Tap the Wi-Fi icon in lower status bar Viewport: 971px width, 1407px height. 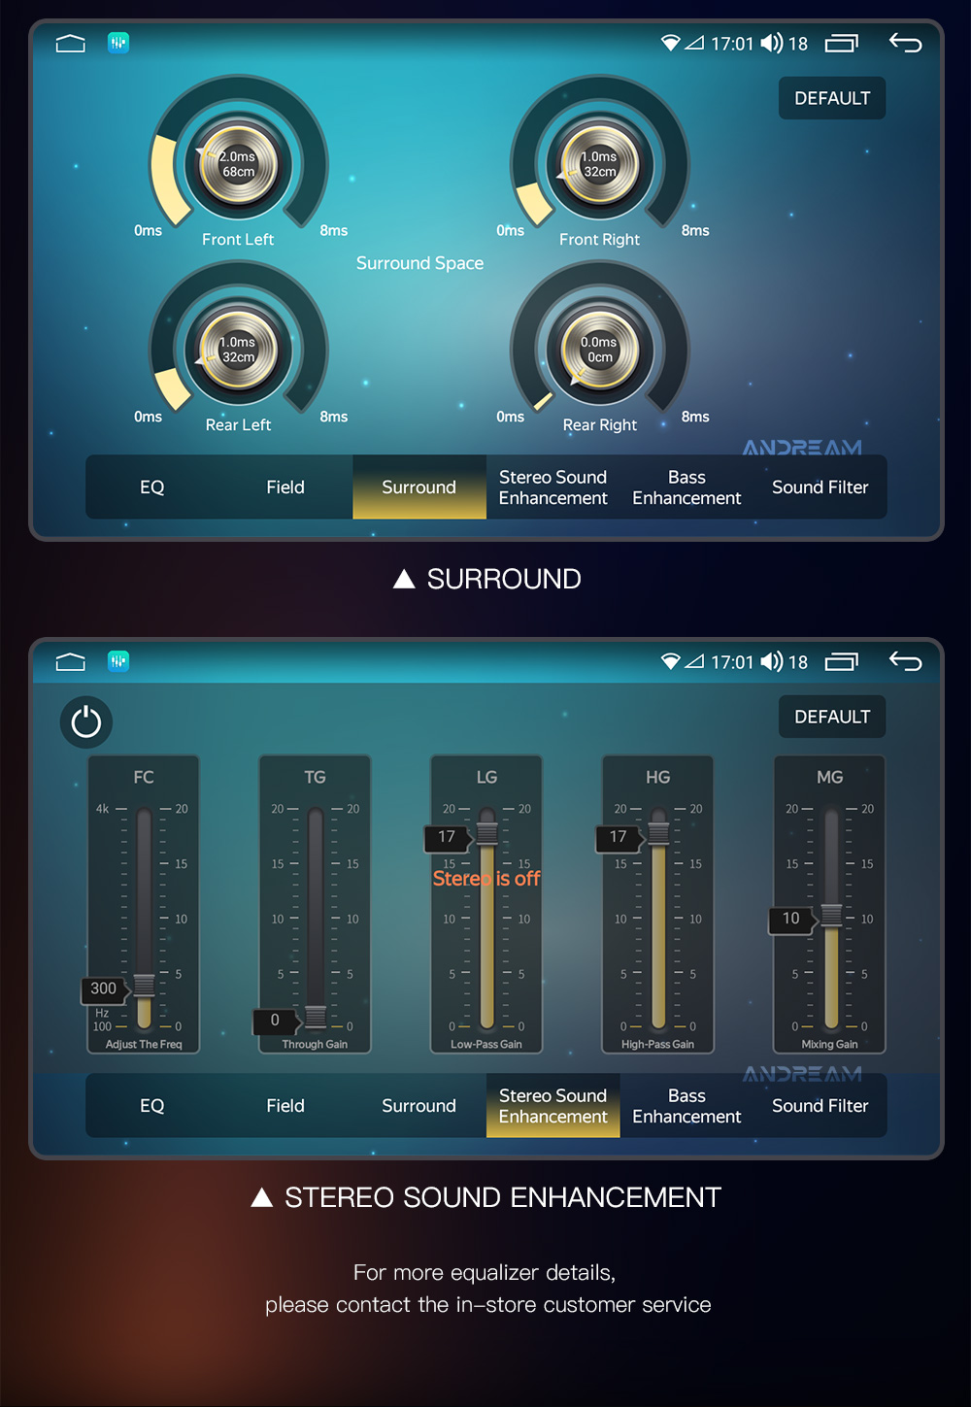pyautogui.click(x=670, y=662)
